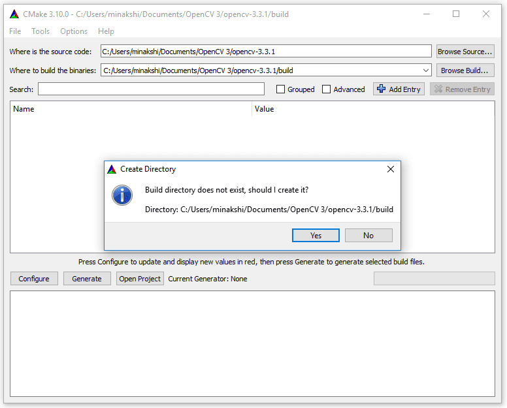Open the Options menu
507x408 pixels.
click(74, 31)
